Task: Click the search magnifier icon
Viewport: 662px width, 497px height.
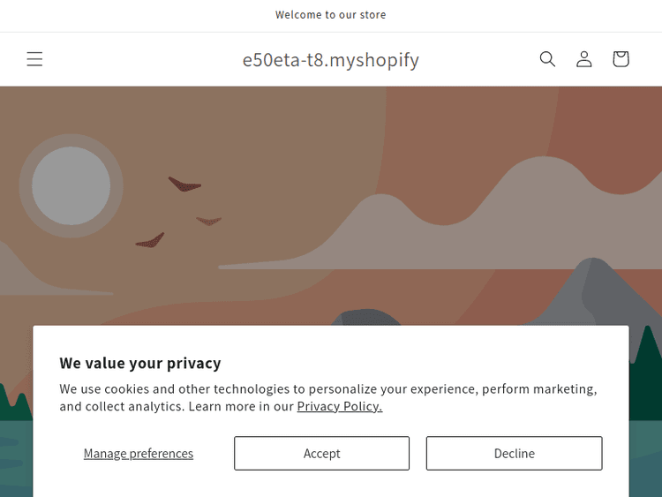Action: [x=547, y=59]
